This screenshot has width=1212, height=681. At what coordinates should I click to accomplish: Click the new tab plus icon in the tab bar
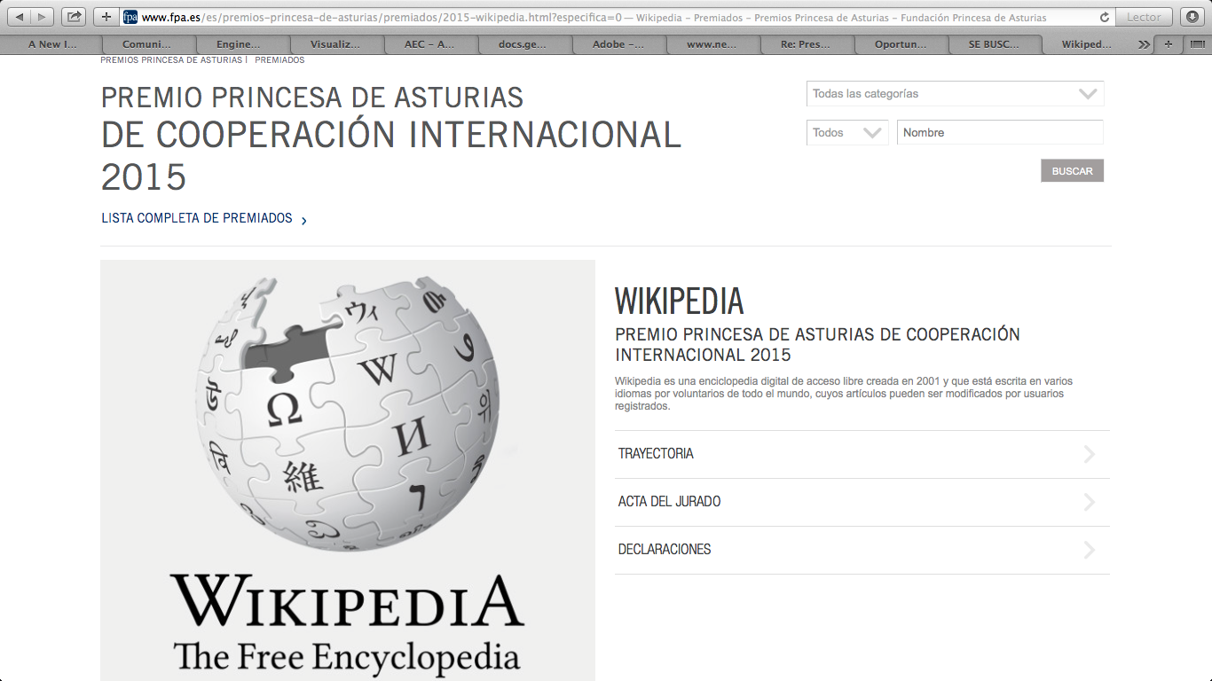1168,44
